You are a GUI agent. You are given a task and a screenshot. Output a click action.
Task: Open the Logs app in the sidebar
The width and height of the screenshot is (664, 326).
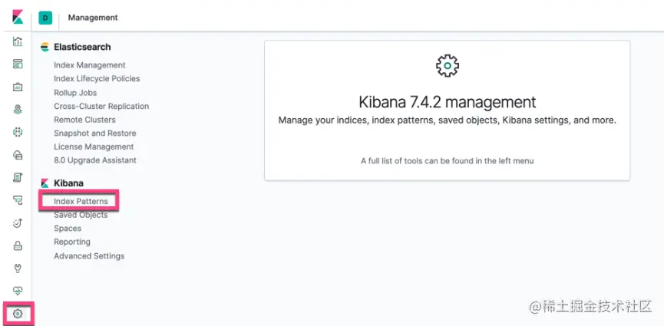tap(18, 177)
